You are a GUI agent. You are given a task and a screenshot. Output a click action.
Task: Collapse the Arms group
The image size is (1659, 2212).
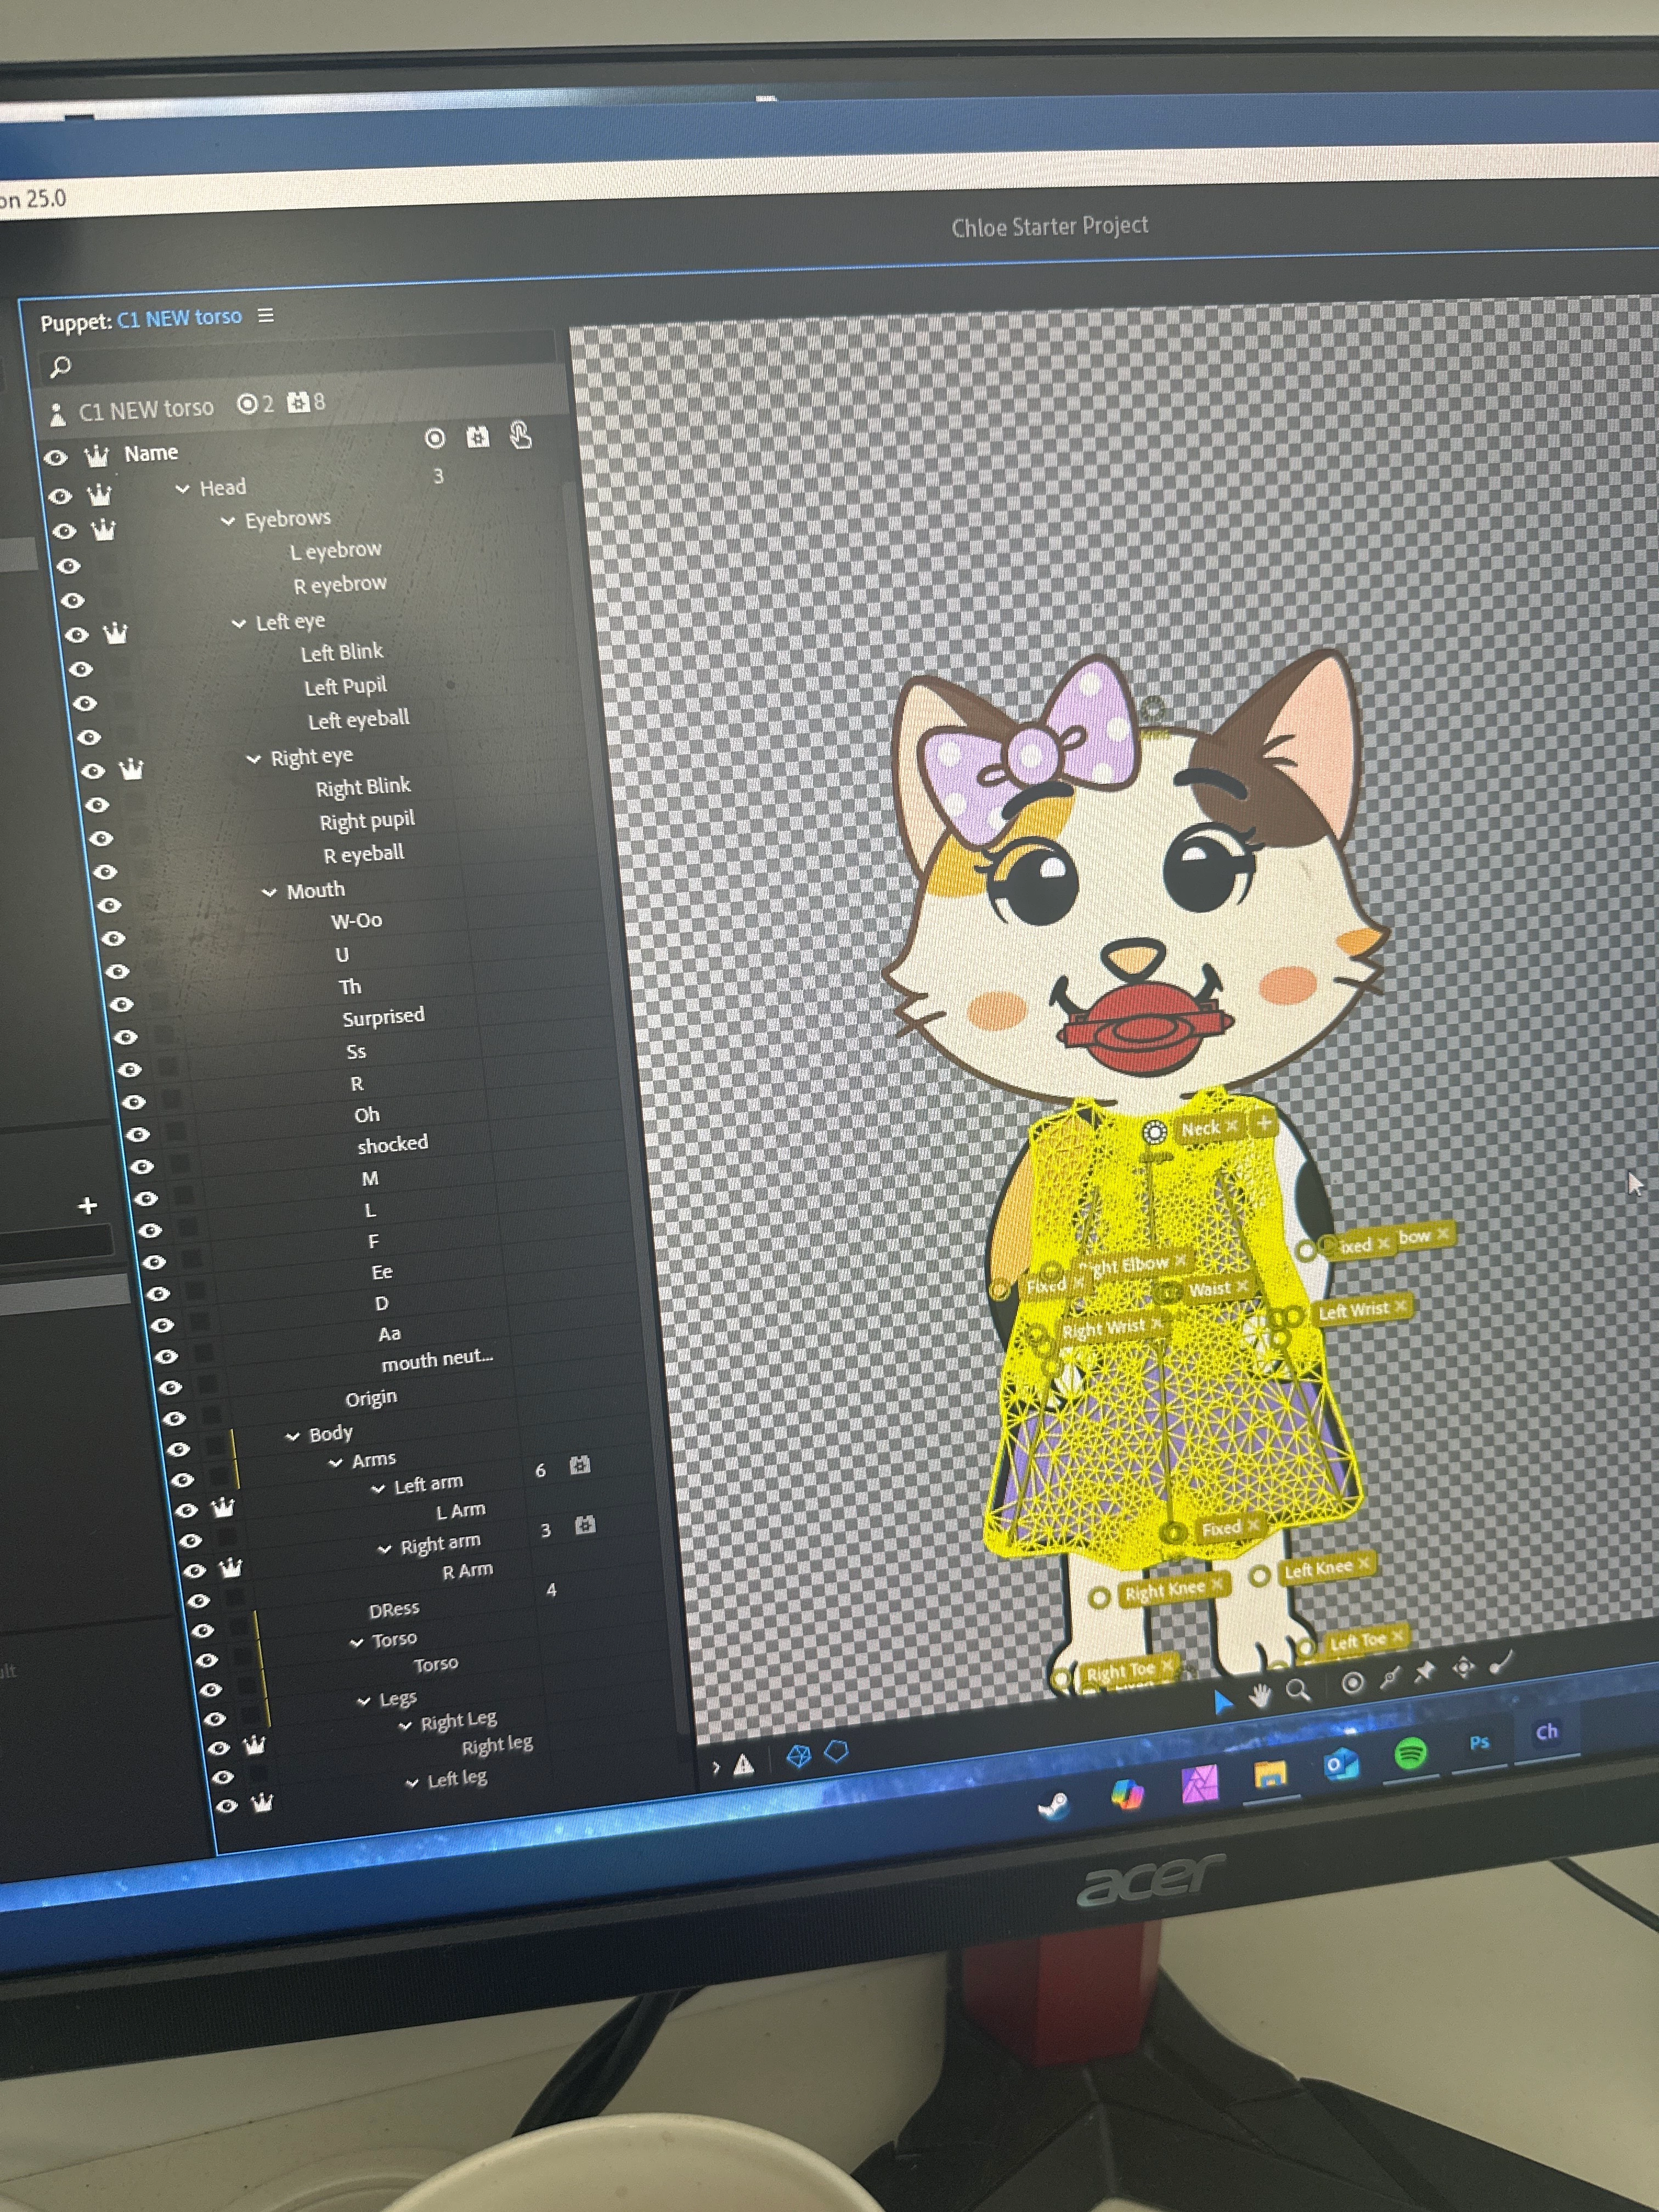(x=336, y=1463)
